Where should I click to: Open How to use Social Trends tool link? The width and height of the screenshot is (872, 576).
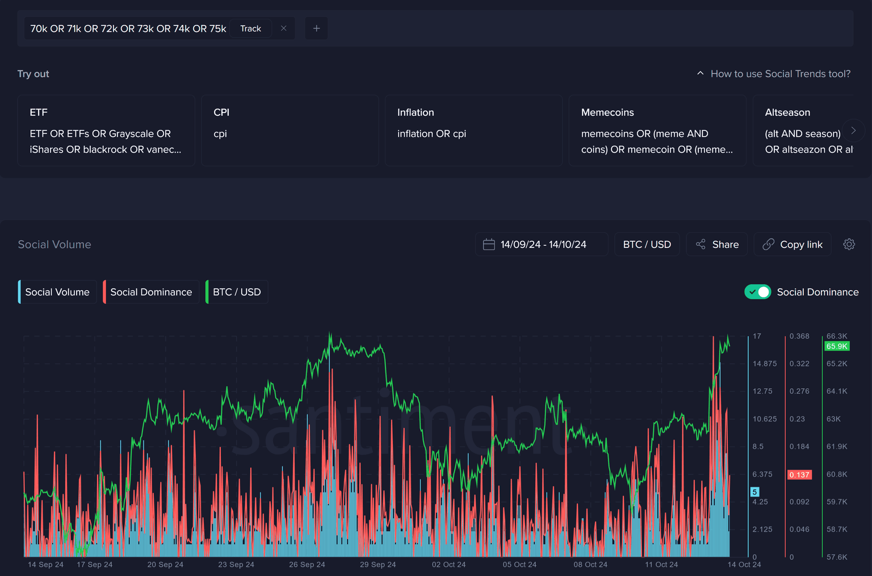pyautogui.click(x=780, y=74)
